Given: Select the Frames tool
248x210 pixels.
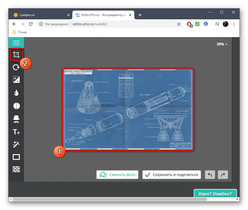Looking at the screenshot, I should [16, 157].
